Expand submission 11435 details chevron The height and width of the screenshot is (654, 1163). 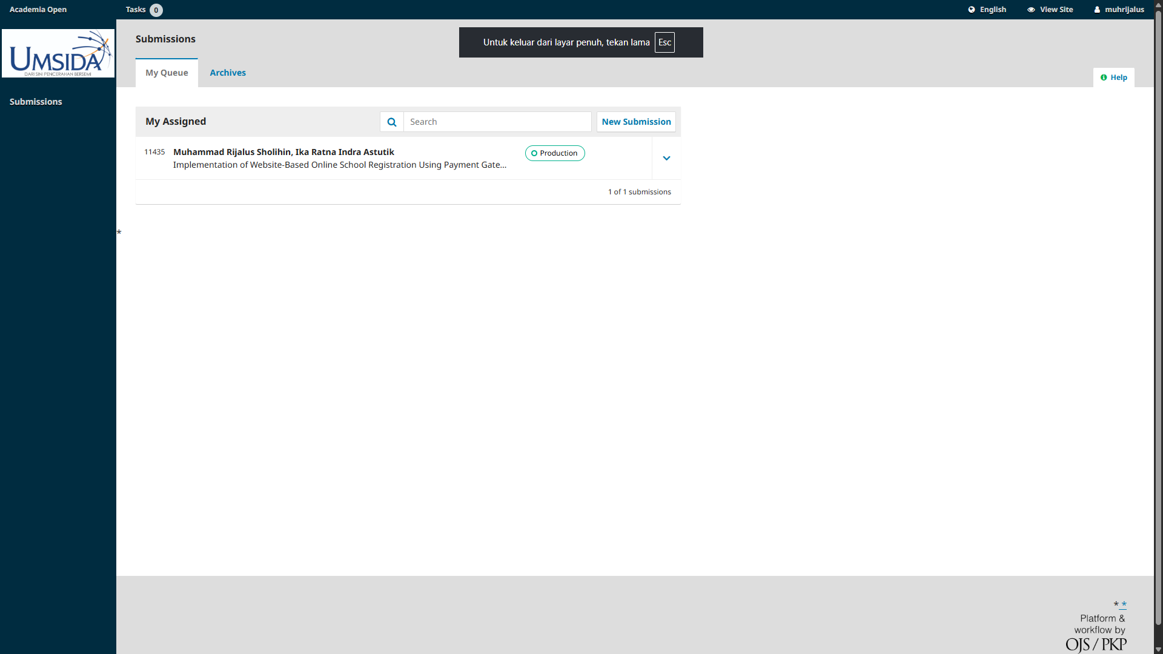[666, 158]
